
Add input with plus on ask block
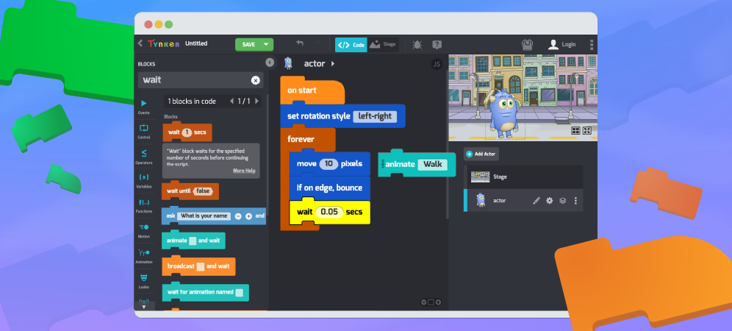click(248, 216)
